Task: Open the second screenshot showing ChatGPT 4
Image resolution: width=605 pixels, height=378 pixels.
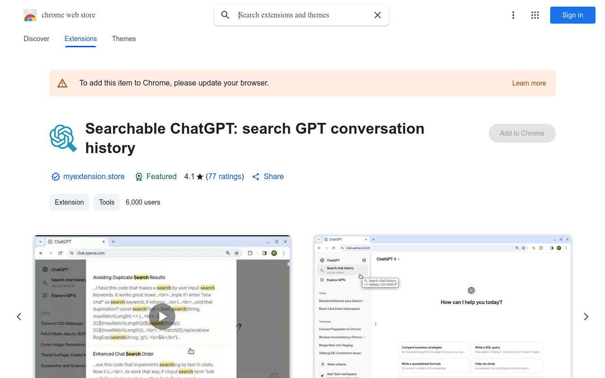Action: (x=443, y=307)
